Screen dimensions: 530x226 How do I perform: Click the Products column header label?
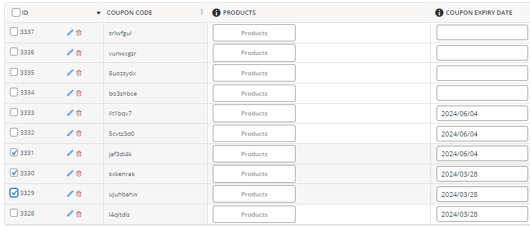point(239,13)
